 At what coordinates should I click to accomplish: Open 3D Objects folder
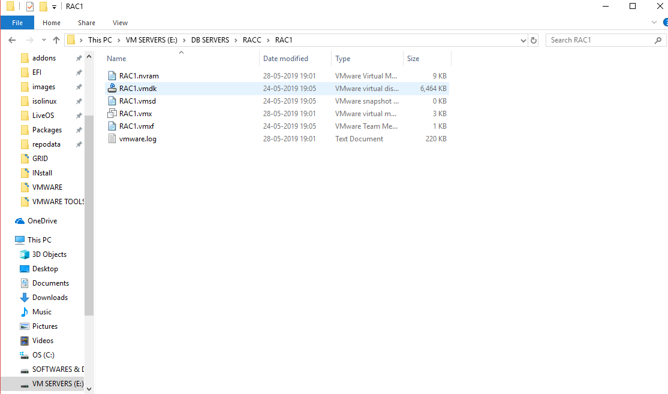(49, 254)
